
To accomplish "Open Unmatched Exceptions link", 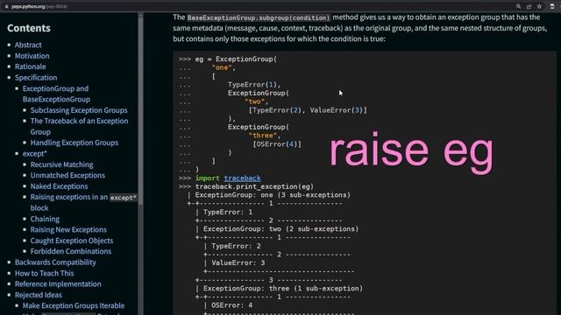I will tap(67, 175).
